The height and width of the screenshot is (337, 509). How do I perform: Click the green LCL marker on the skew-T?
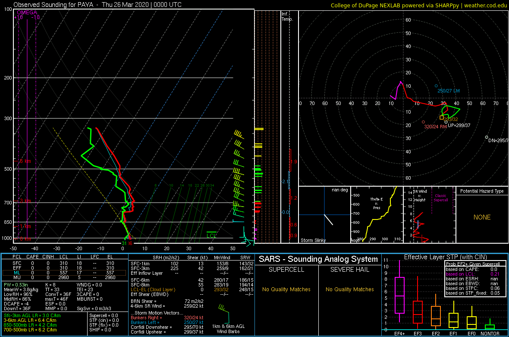point(212,235)
